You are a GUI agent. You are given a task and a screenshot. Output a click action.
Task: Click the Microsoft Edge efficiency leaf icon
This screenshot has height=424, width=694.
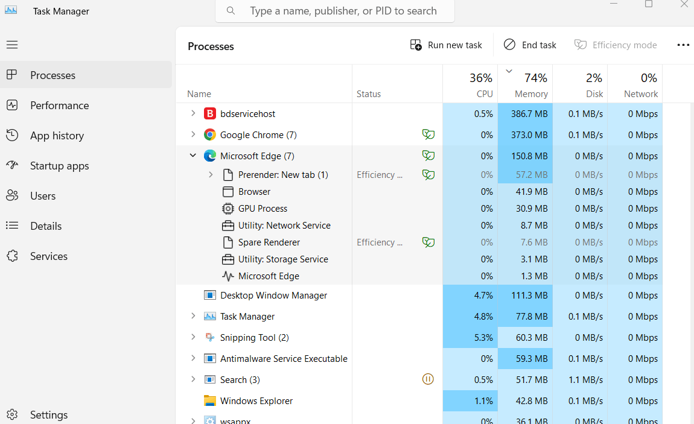click(428, 155)
